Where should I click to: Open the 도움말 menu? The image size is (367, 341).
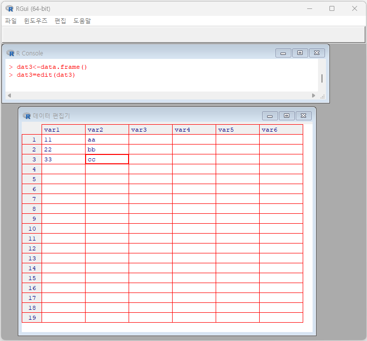coord(82,21)
